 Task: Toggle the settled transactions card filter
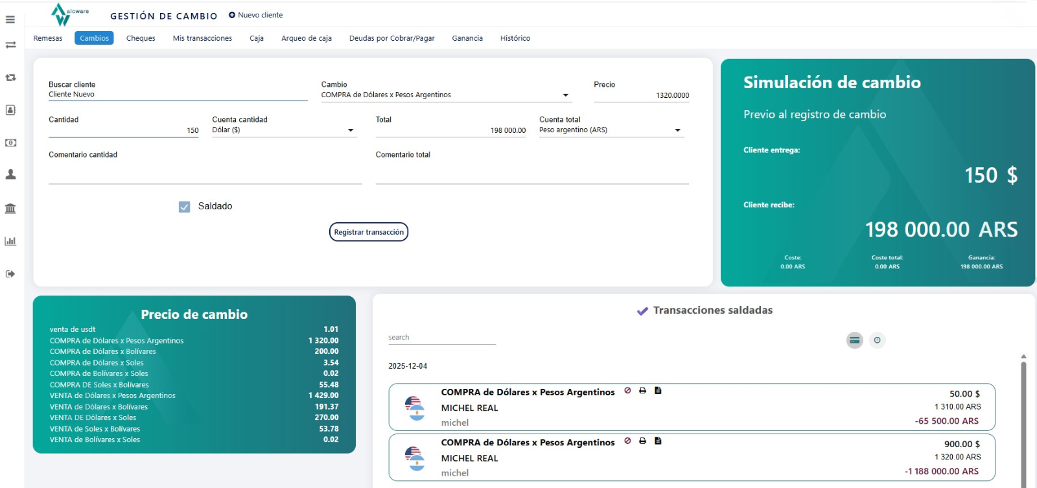point(855,340)
